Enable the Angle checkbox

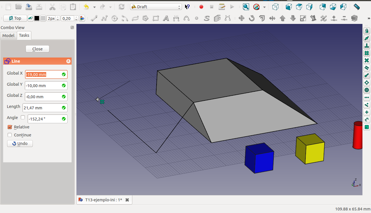pyautogui.click(x=23, y=117)
